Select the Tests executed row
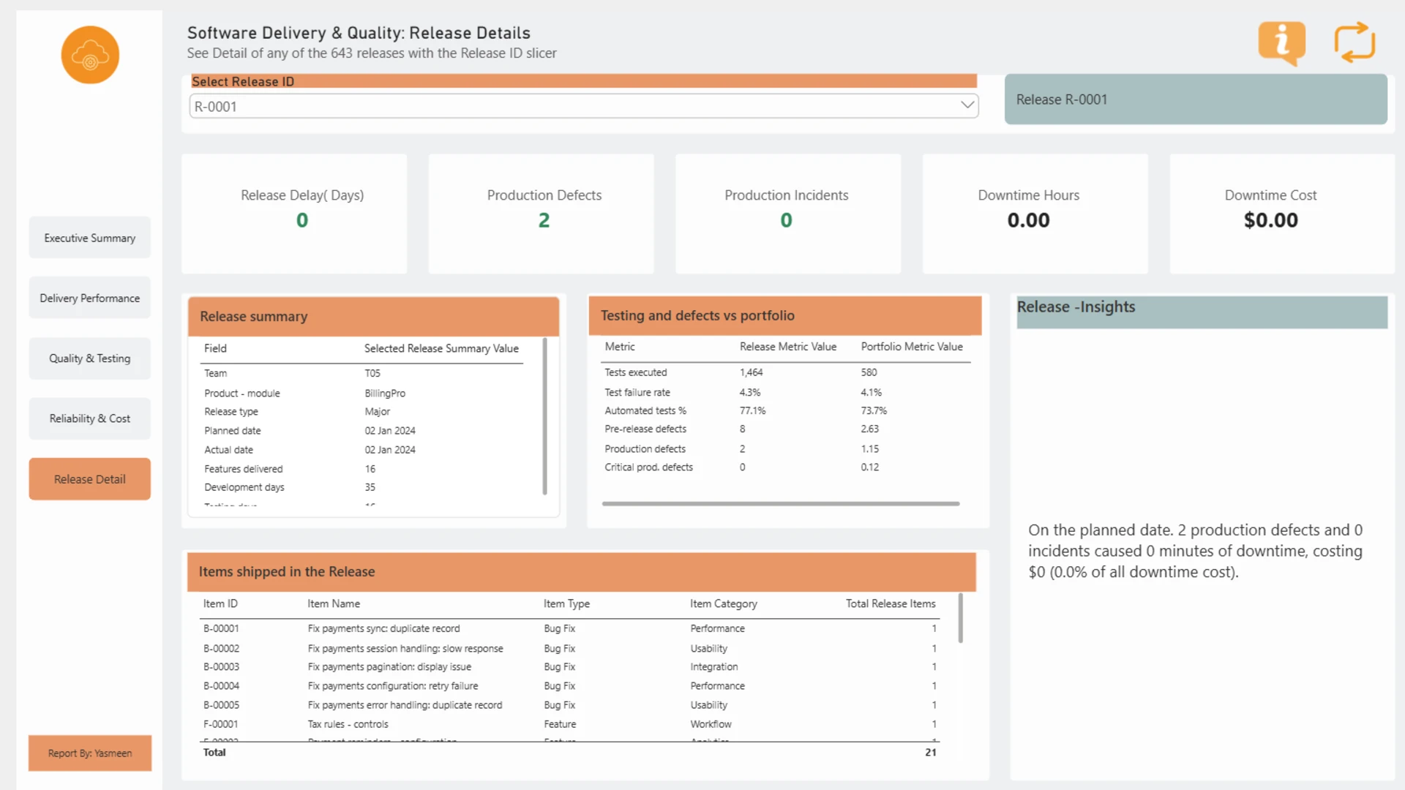Viewport: 1405px width, 790px height. pos(787,372)
